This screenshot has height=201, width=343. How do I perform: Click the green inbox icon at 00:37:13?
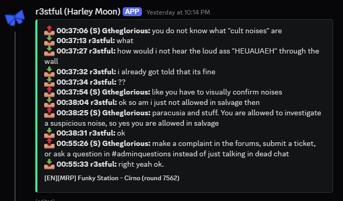point(49,41)
